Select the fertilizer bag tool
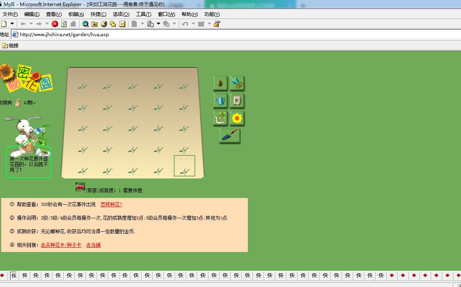Image resolution: width=461 pixels, height=287 pixels. [237, 101]
